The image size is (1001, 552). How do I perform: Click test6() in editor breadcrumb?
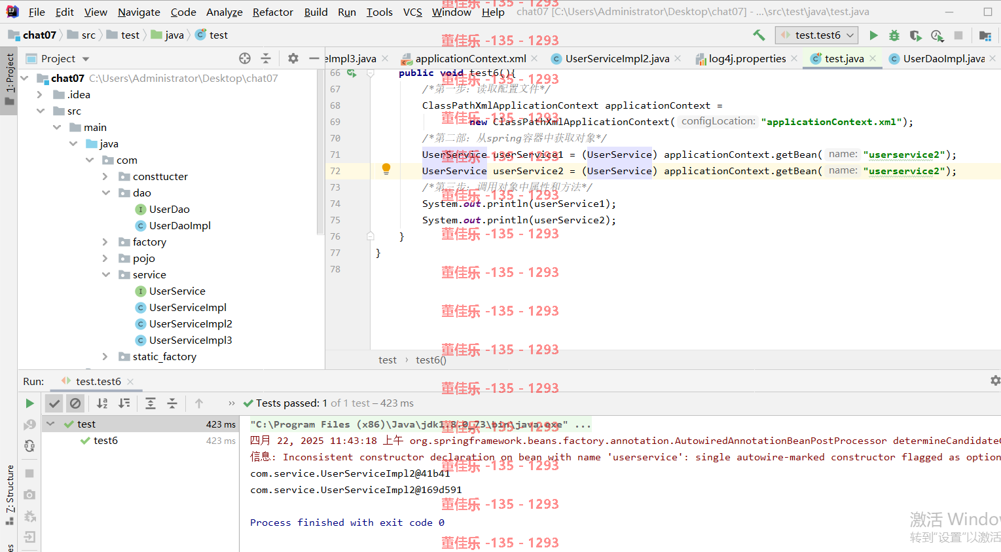point(431,359)
